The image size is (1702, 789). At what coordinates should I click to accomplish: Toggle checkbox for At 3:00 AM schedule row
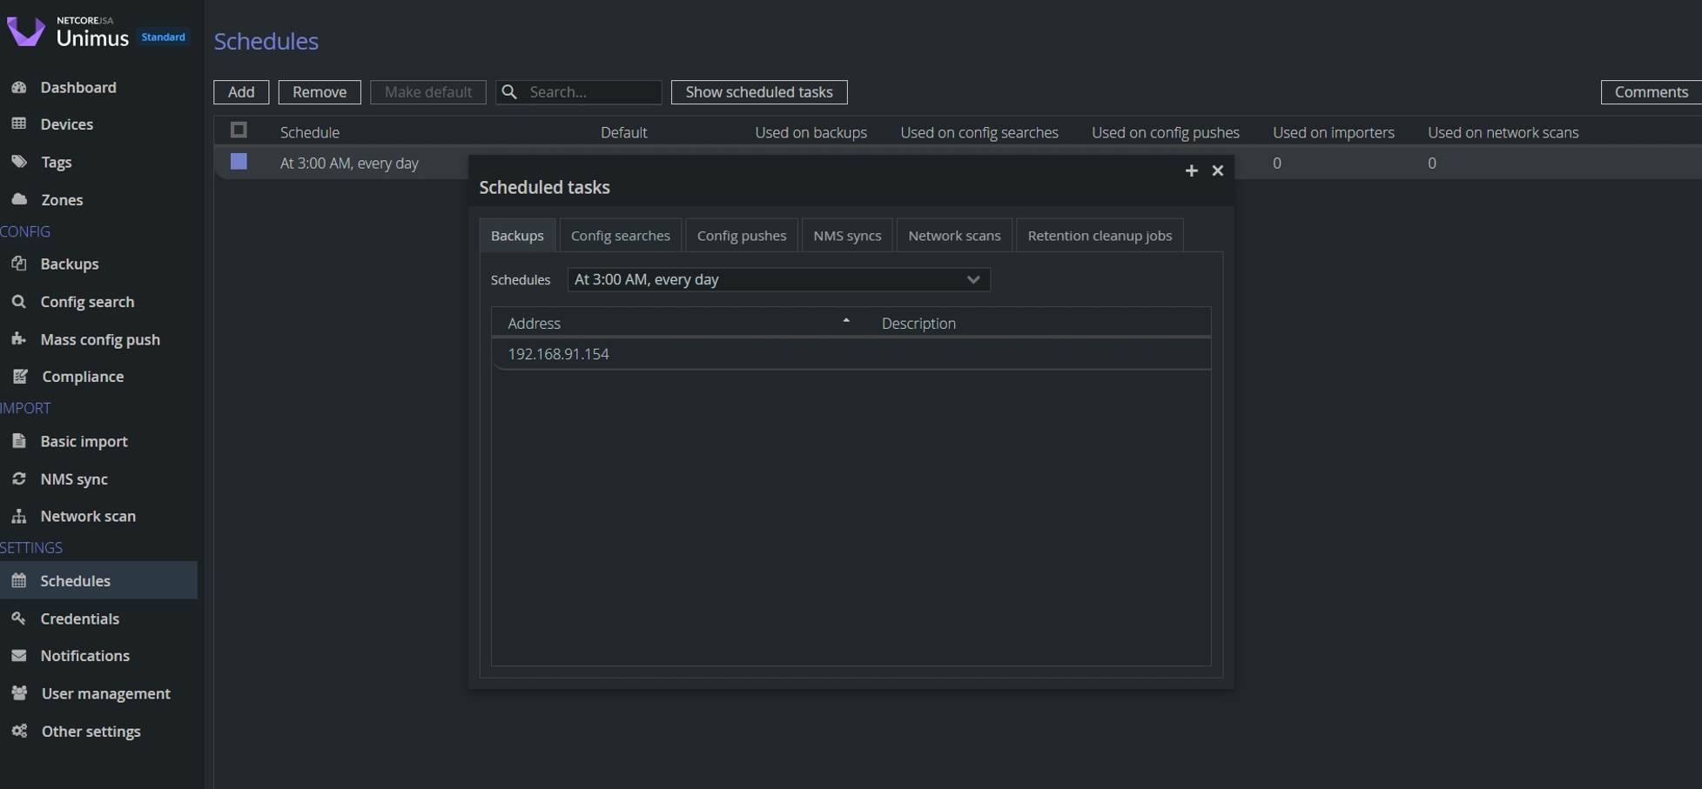point(239,162)
